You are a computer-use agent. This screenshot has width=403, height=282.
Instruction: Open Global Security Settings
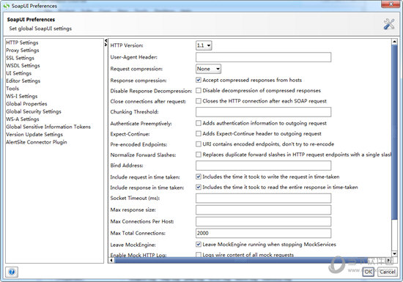[34, 111]
